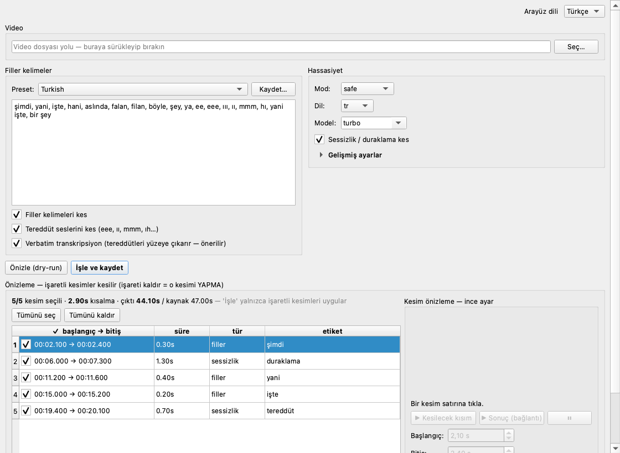This screenshot has height=453, width=620.
Task: Open the Dil tr dropdown
Action: 357,106
